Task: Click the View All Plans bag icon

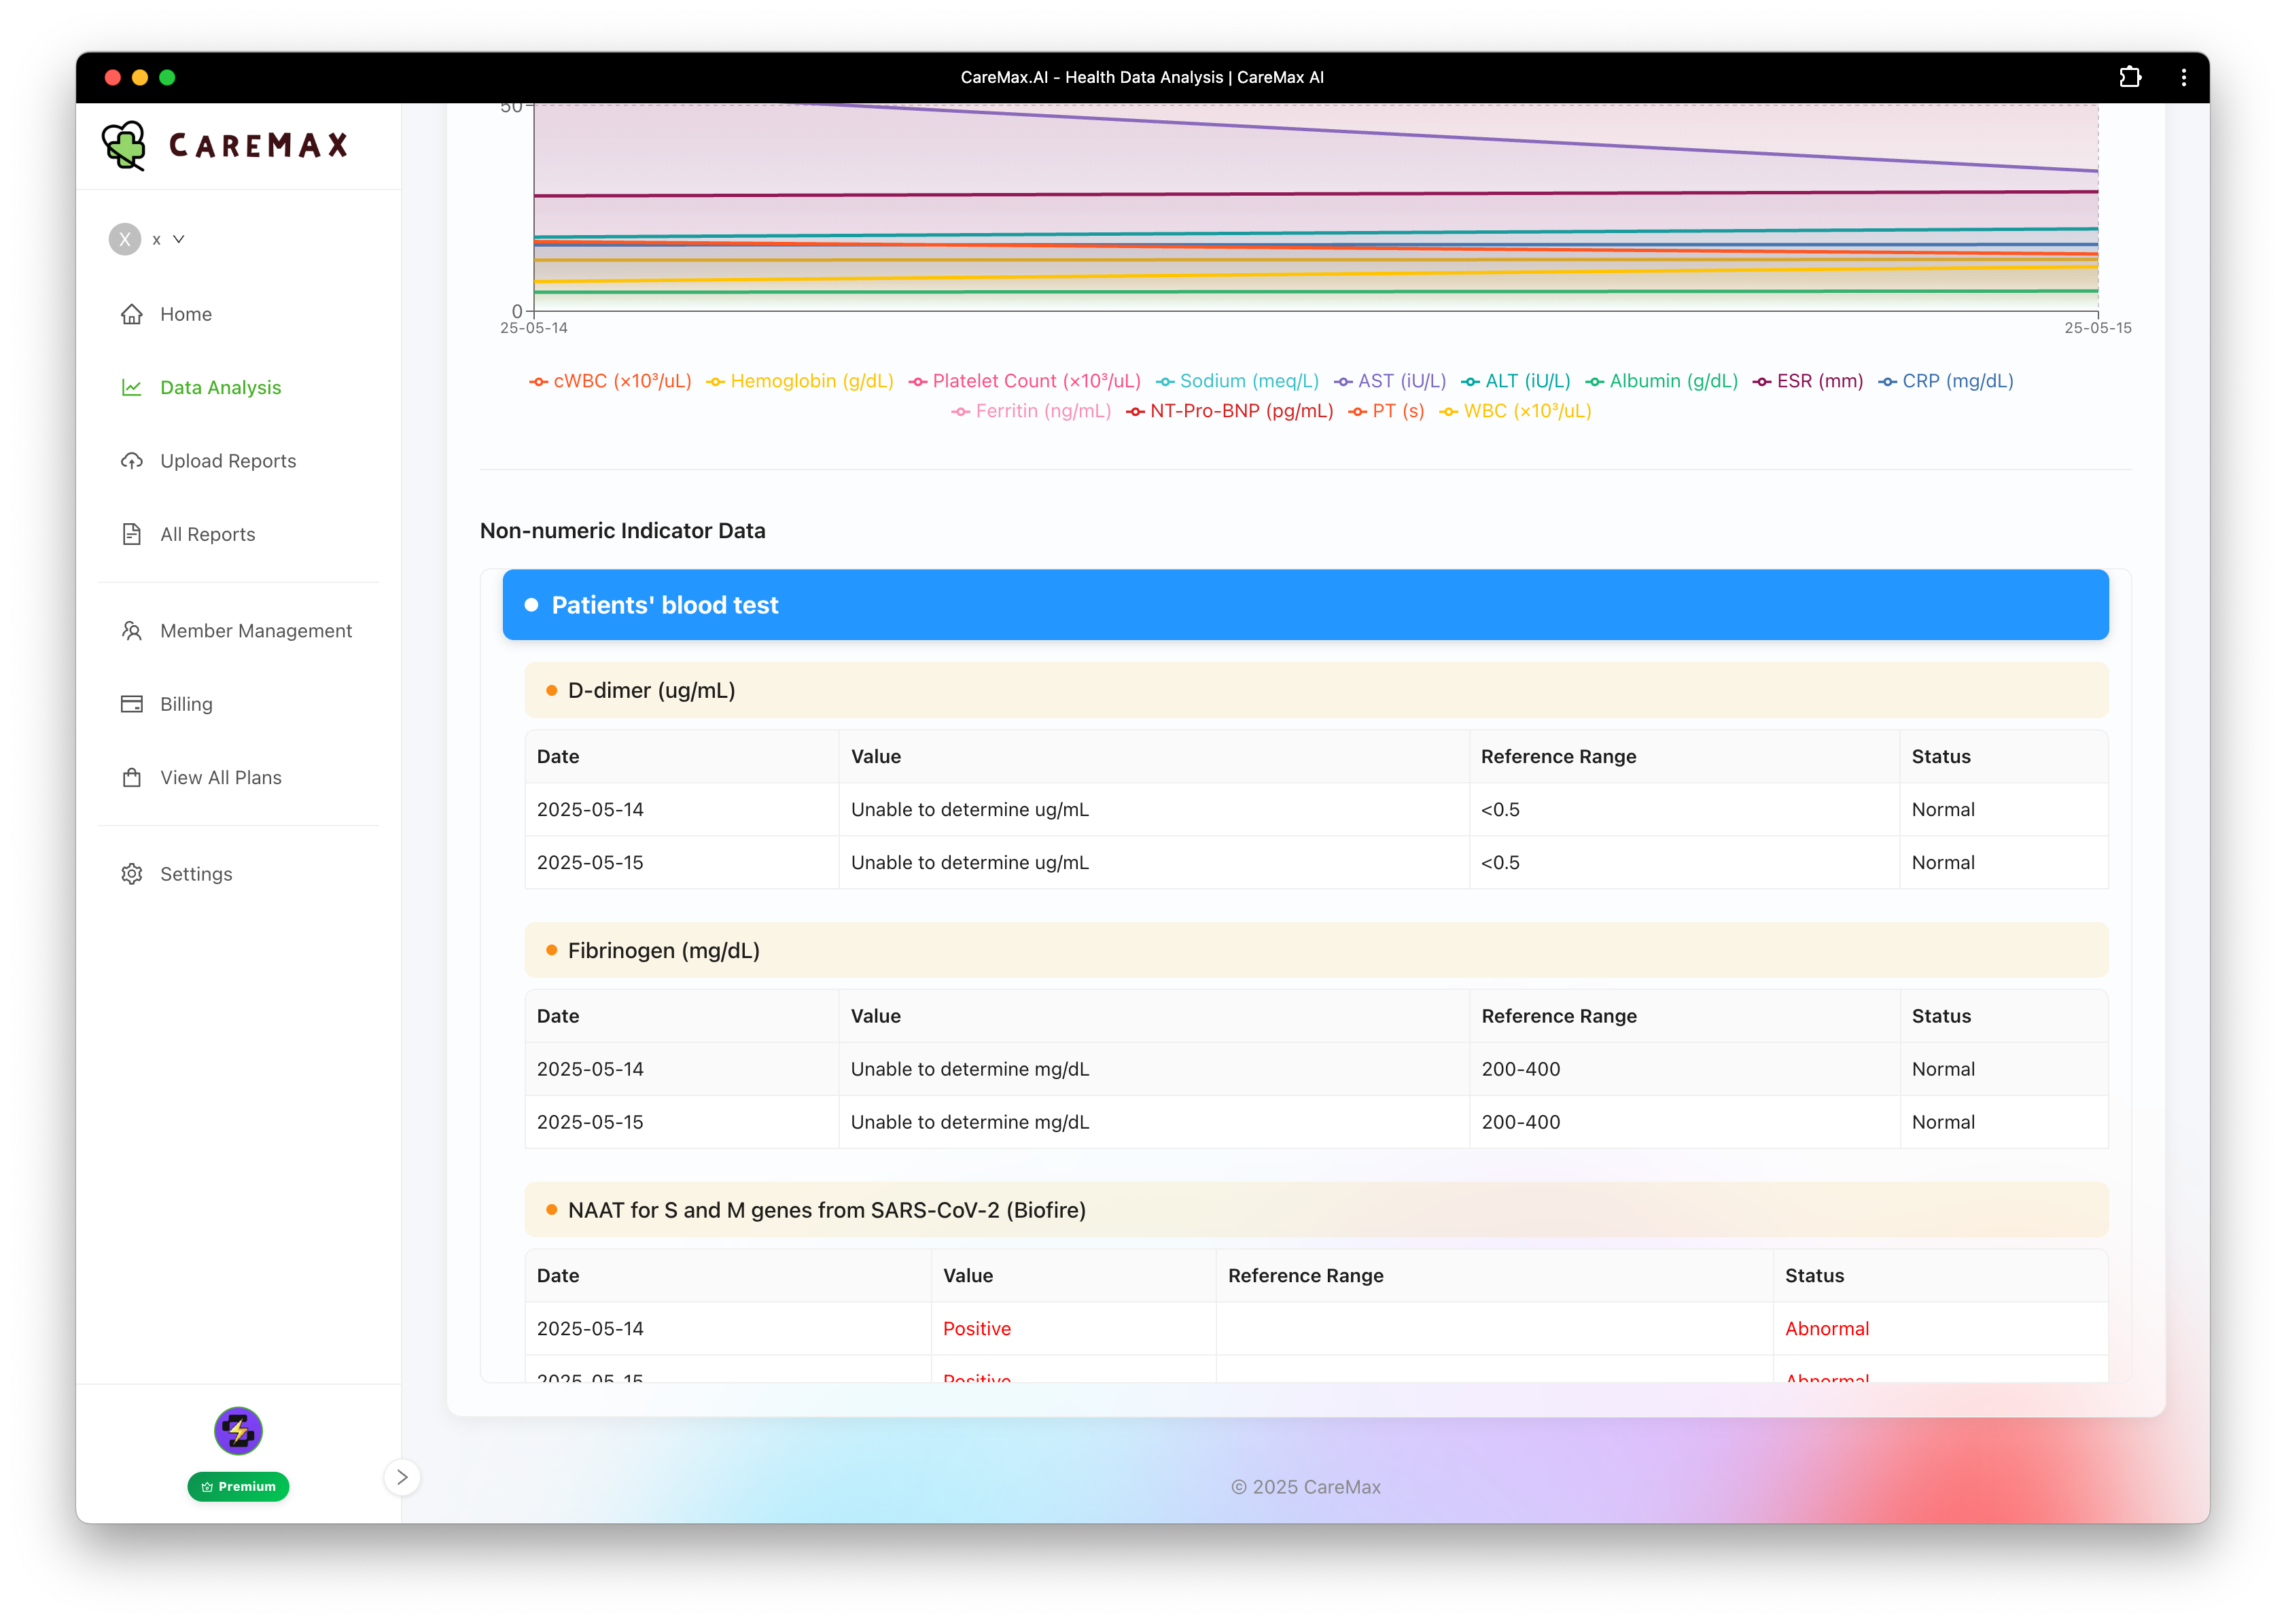Action: coord(131,778)
